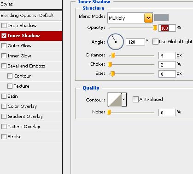
Task: Click the Size slider handle
Action: (x=112, y=74)
